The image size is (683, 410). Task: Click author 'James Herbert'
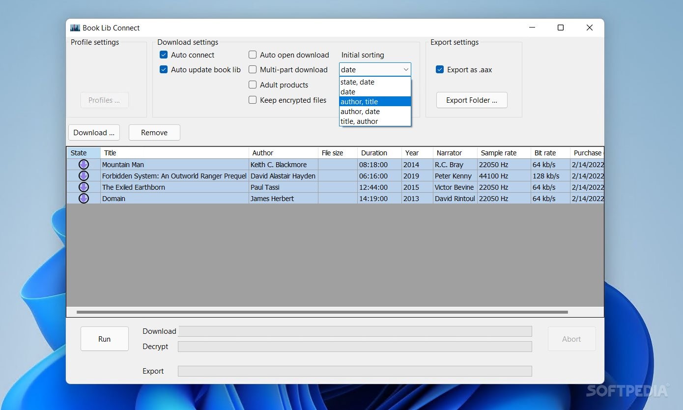[284, 199]
